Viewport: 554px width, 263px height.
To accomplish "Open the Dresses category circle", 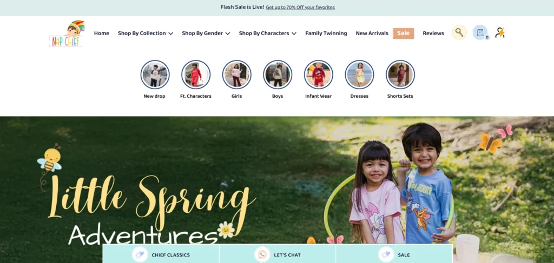I will coord(359,75).
